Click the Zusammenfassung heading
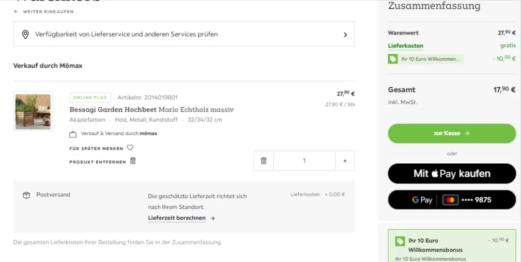The image size is (521, 262). point(434,6)
